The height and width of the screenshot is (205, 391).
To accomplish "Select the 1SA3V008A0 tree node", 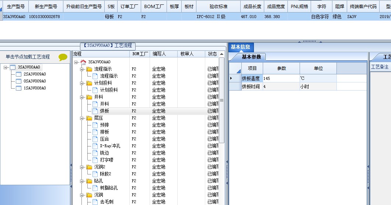I will [35, 88].
